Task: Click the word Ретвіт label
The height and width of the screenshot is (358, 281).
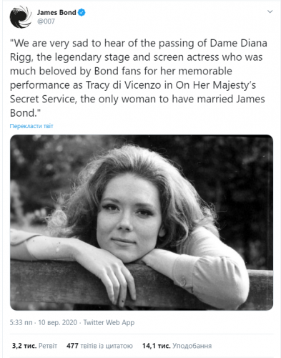Action: 48,346
